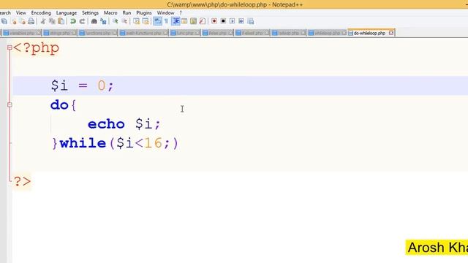
Task: Show the Document Map icon
Action: pyautogui.click(x=193, y=21)
